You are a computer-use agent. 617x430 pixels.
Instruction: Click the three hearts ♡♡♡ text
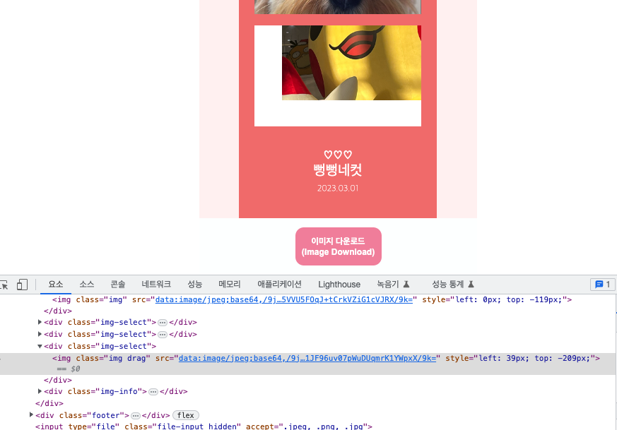click(x=338, y=155)
